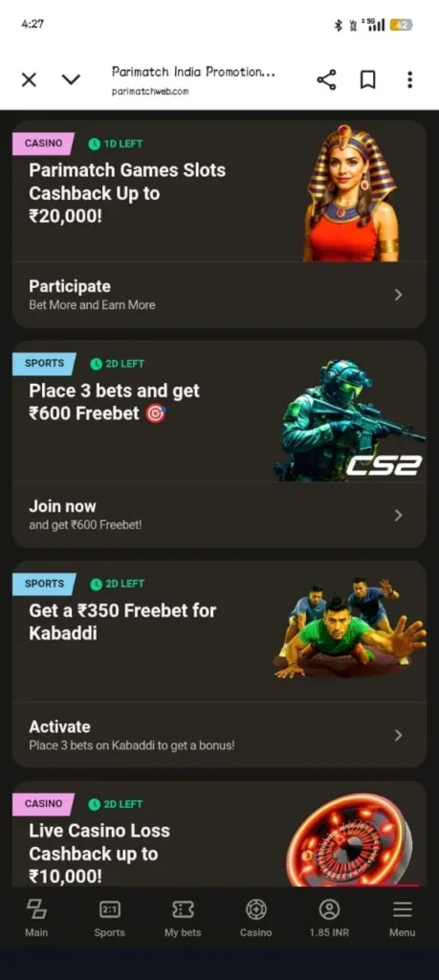Tap the CS2 soldier promo image
This screenshot has width=439, height=980.
[x=350, y=419]
